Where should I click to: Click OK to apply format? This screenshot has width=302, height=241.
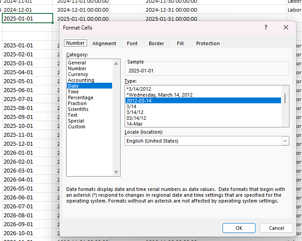coord(239,228)
